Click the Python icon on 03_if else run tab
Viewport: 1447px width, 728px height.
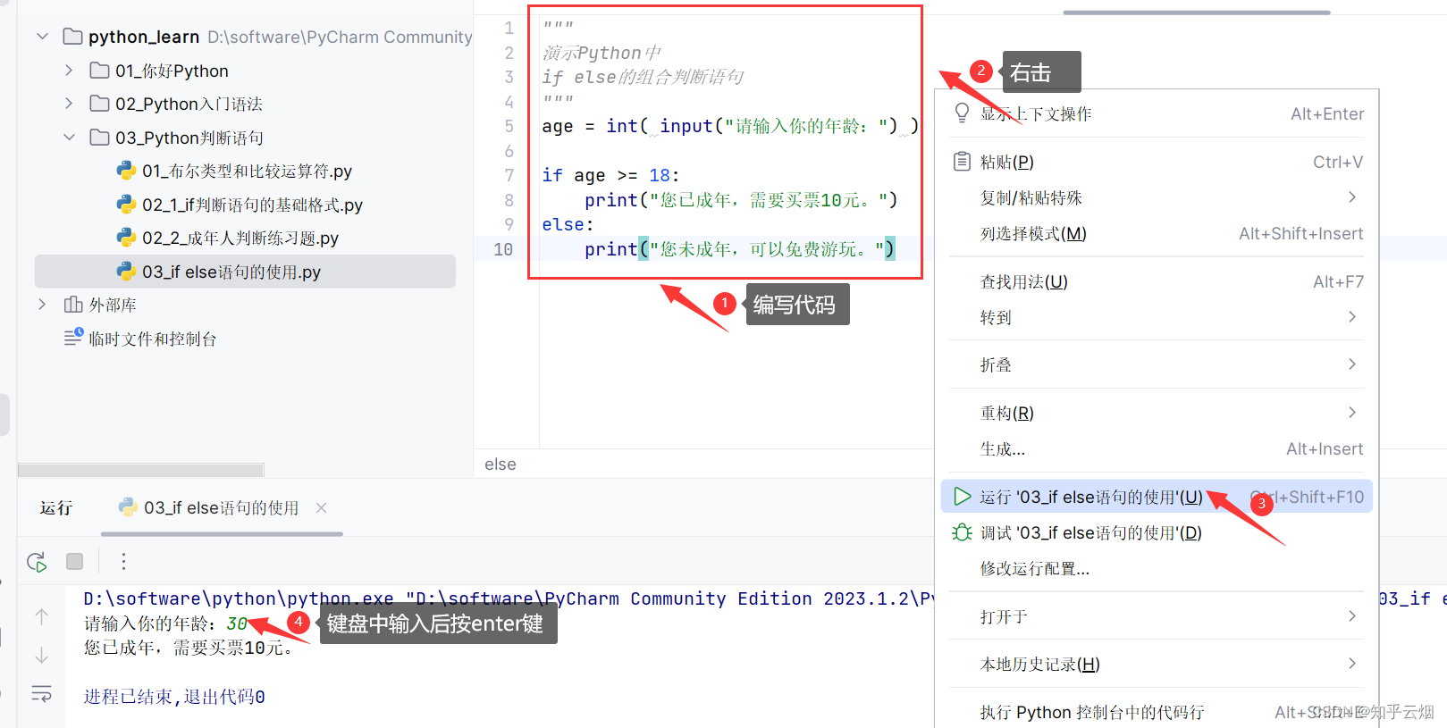(128, 507)
